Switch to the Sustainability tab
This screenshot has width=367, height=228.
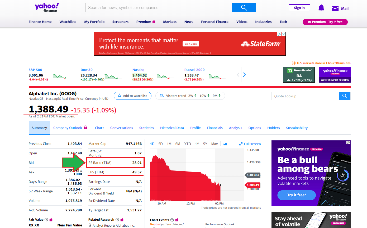(297, 128)
